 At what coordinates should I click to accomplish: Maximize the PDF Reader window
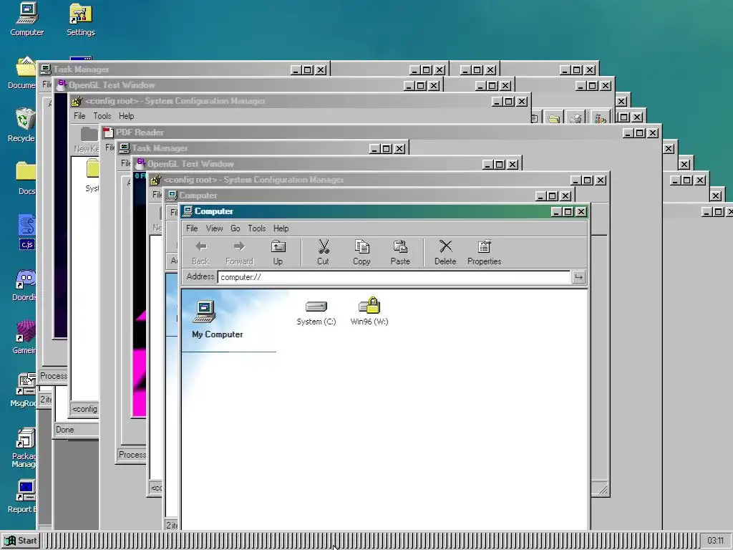click(640, 132)
